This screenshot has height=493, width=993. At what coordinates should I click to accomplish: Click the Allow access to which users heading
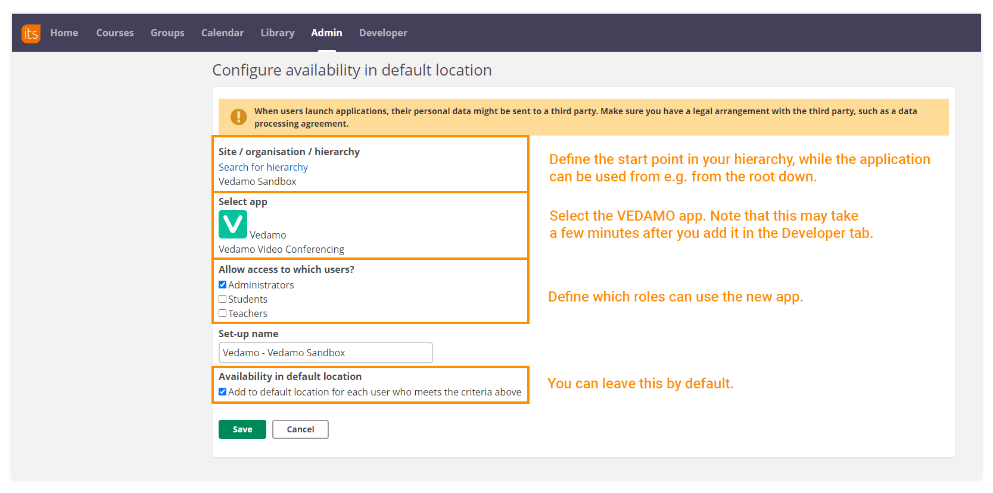coord(287,269)
